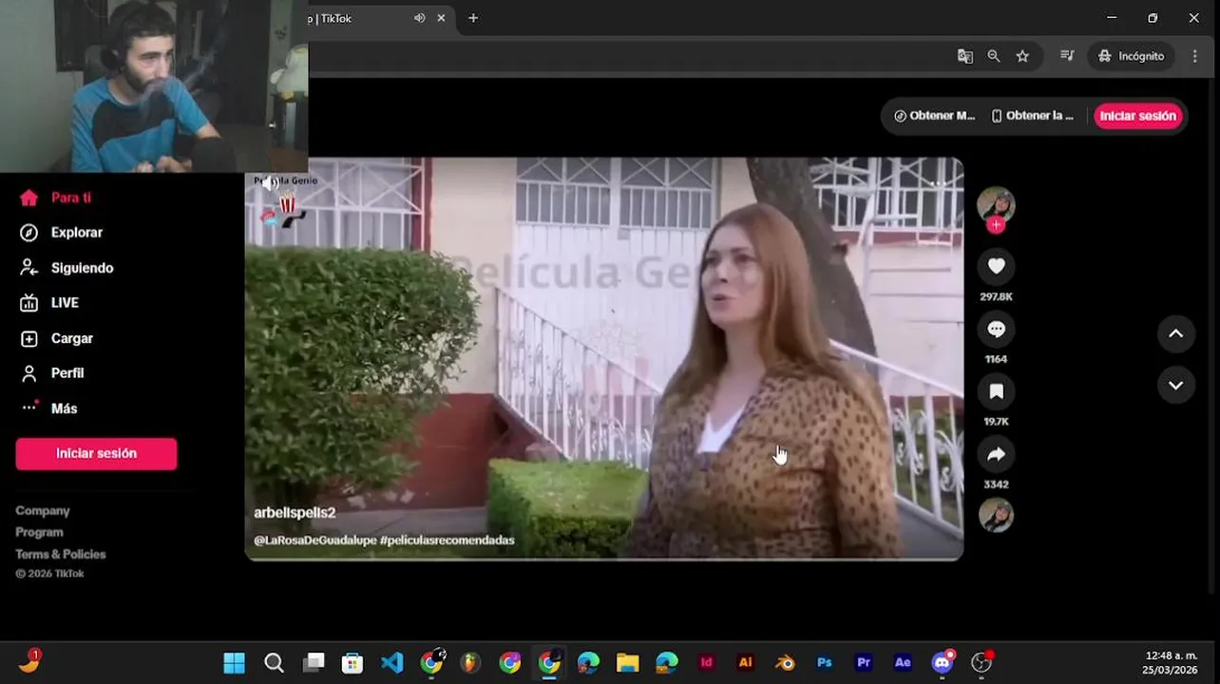Pause the playing TikTok video
This screenshot has width=1220, height=684.
(x=604, y=359)
